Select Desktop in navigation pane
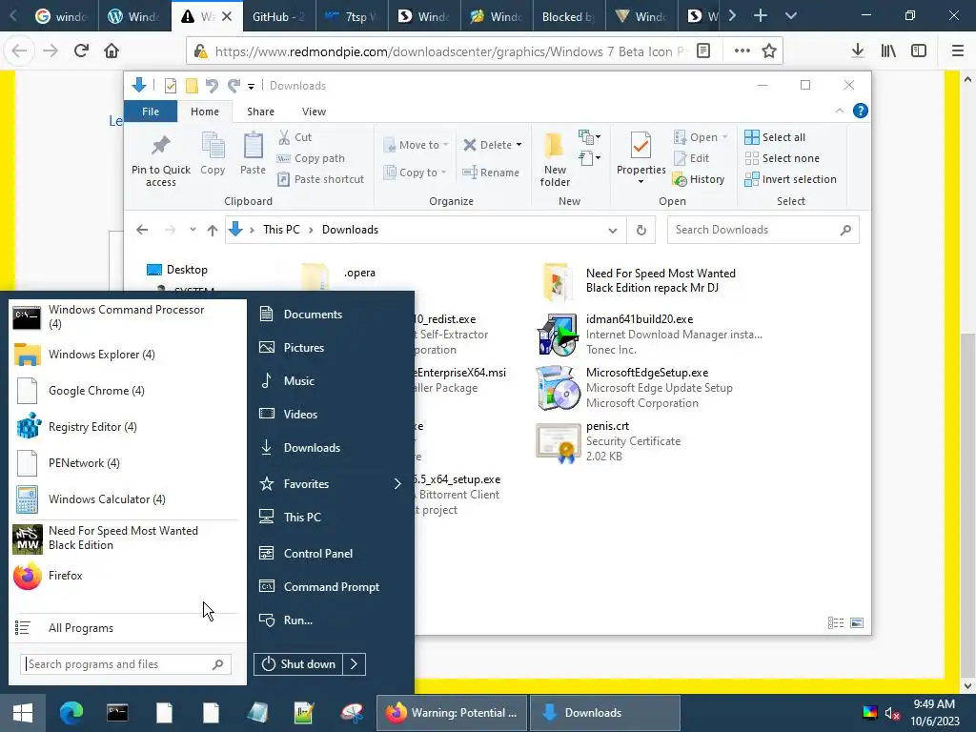The image size is (976, 732). click(176, 270)
